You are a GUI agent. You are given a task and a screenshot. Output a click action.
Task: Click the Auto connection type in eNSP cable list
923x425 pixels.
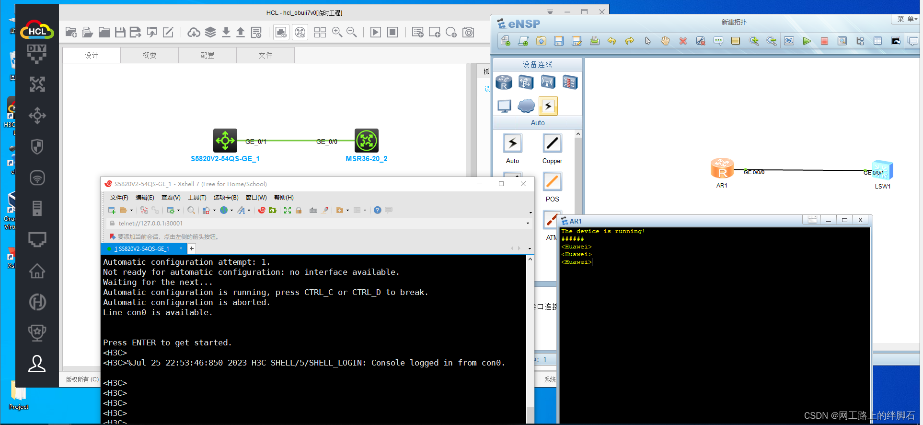click(x=512, y=143)
